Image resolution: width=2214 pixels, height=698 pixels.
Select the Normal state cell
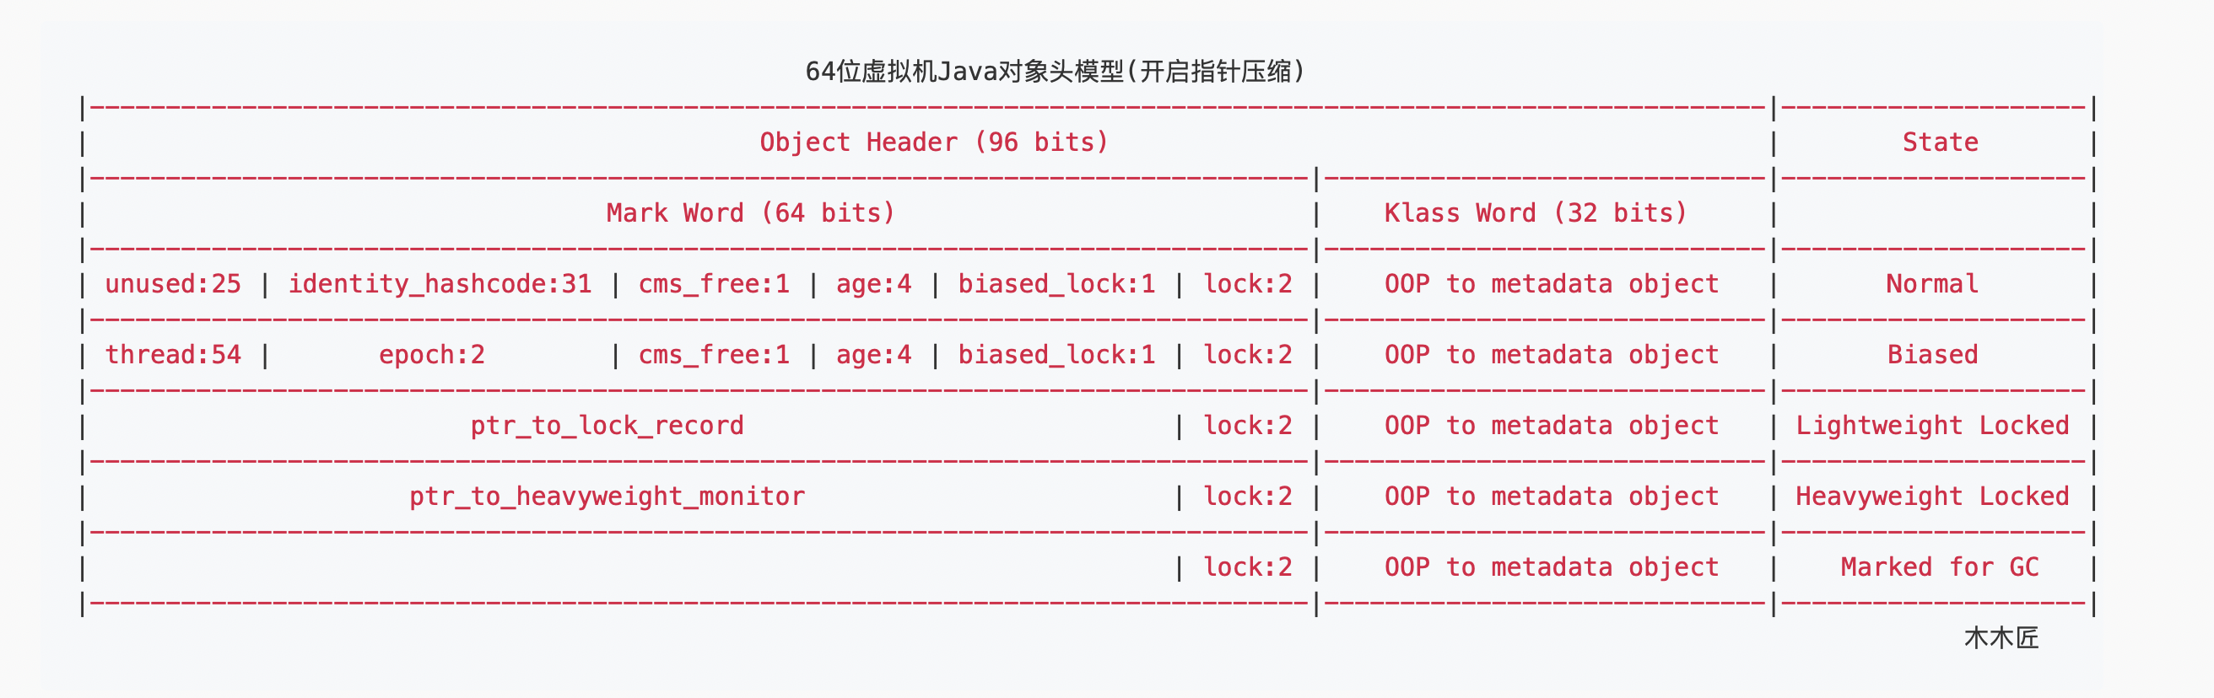coord(1932,284)
